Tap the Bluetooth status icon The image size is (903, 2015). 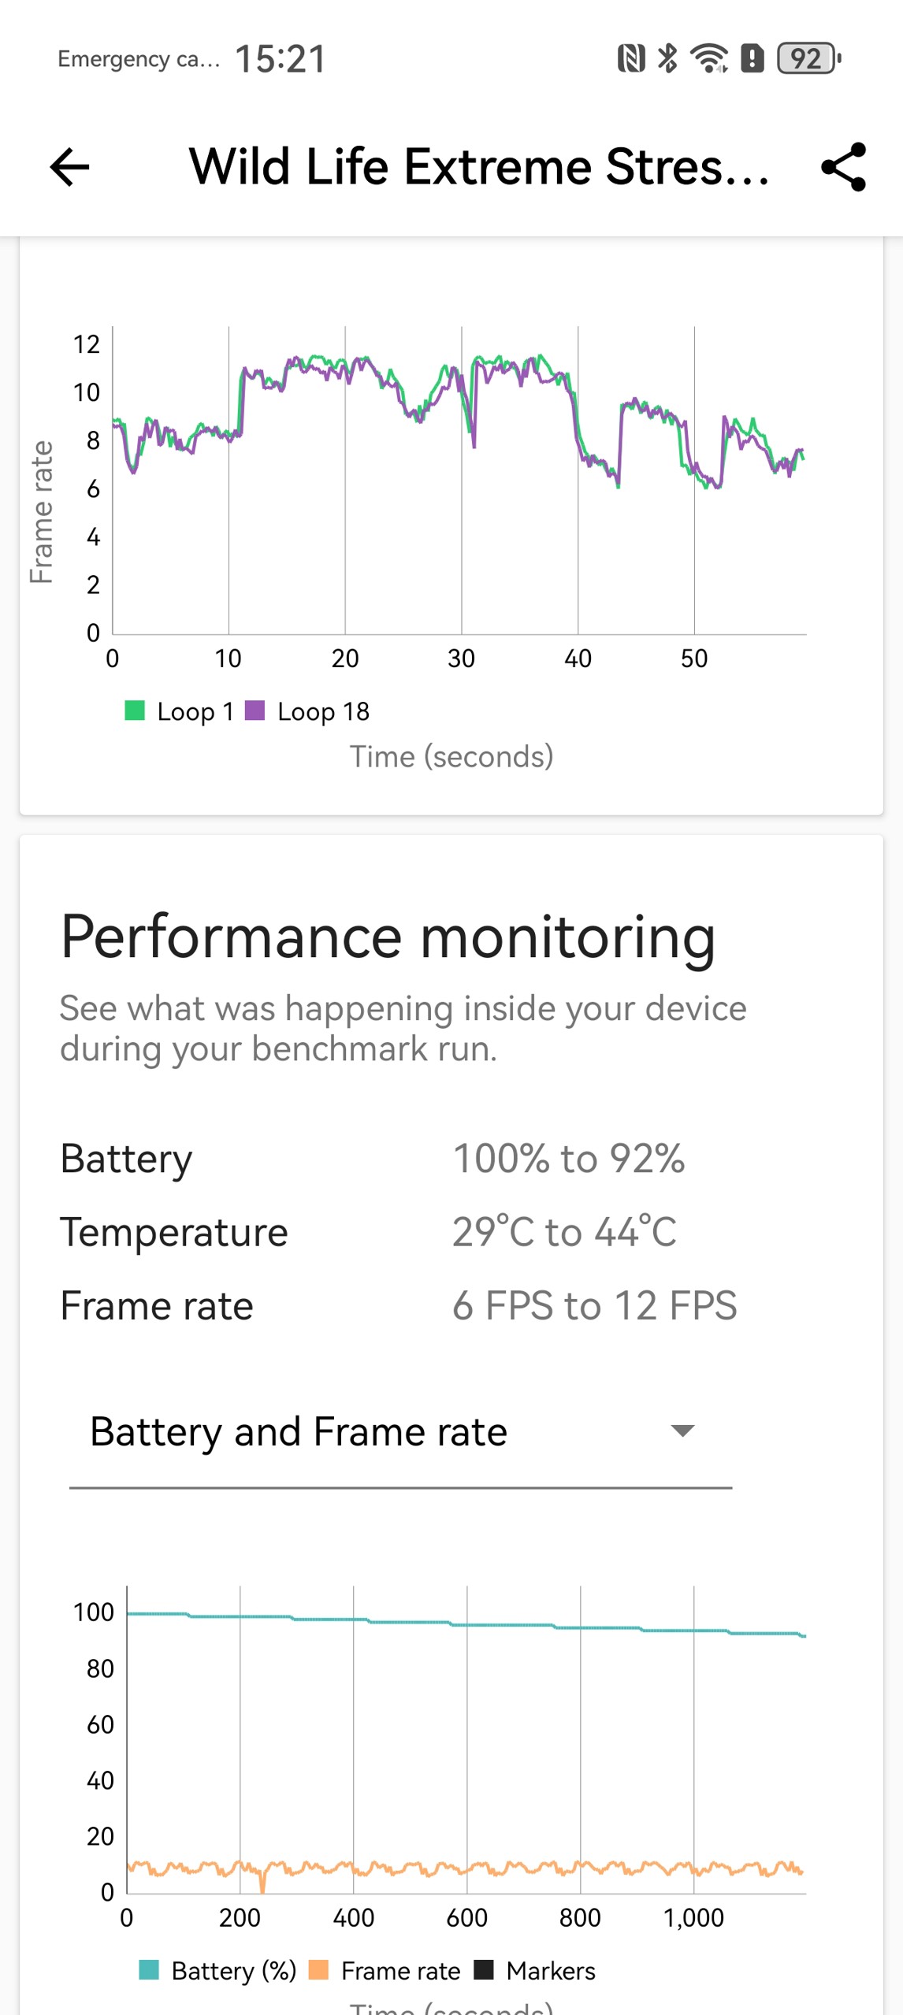(x=667, y=58)
